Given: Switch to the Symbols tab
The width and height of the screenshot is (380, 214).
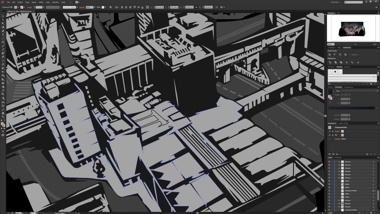Looking at the screenshot, I should (x=347, y=67).
